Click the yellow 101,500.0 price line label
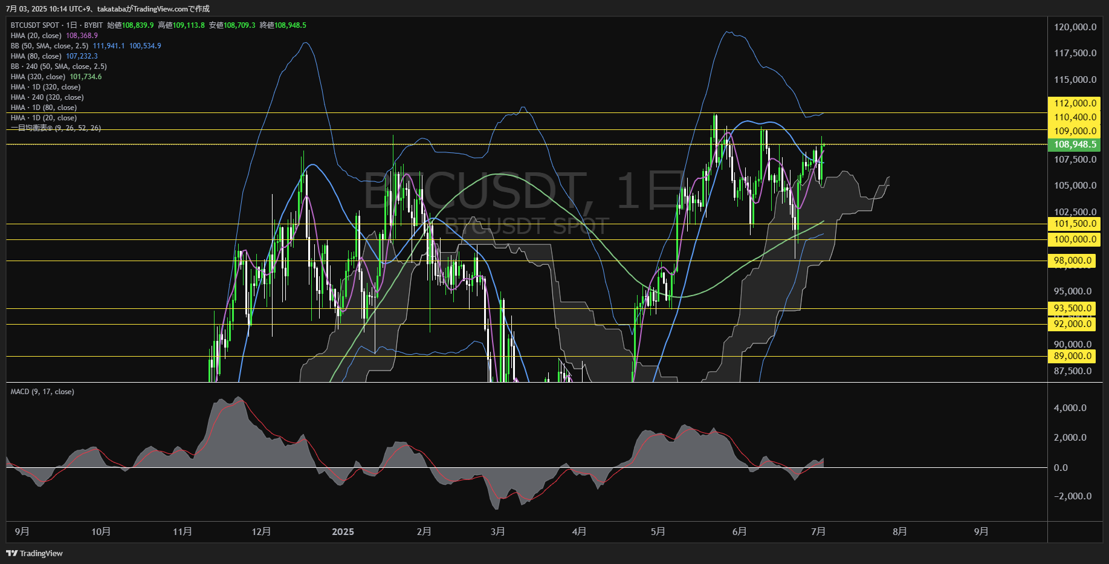This screenshot has width=1109, height=564. 1075,224
